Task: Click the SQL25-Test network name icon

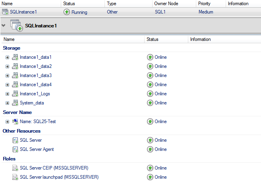Action: coord(15,122)
